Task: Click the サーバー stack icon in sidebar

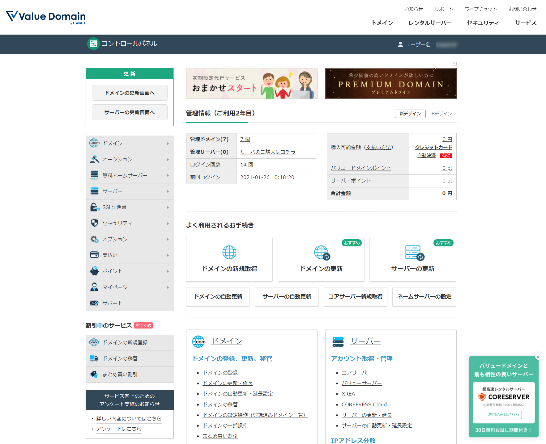Action: coord(94,191)
